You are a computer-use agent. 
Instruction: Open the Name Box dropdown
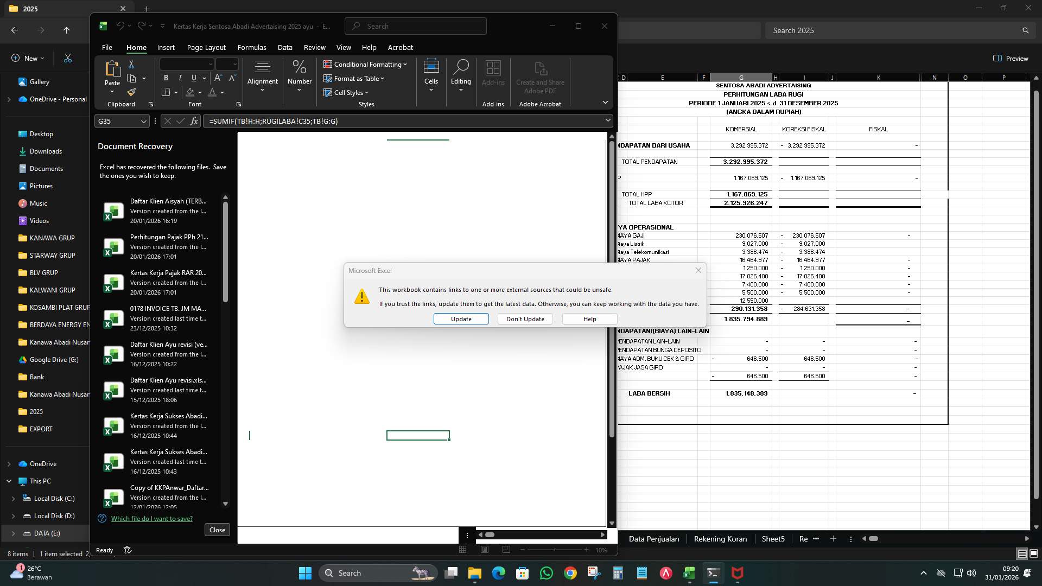pos(143,121)
